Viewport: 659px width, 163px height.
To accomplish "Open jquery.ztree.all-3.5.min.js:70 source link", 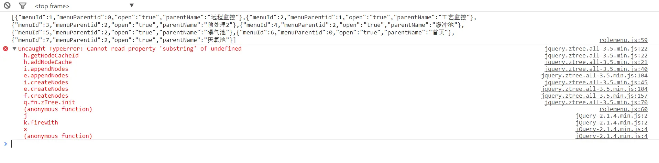I will pyautogui.click(x=596, y=102).
